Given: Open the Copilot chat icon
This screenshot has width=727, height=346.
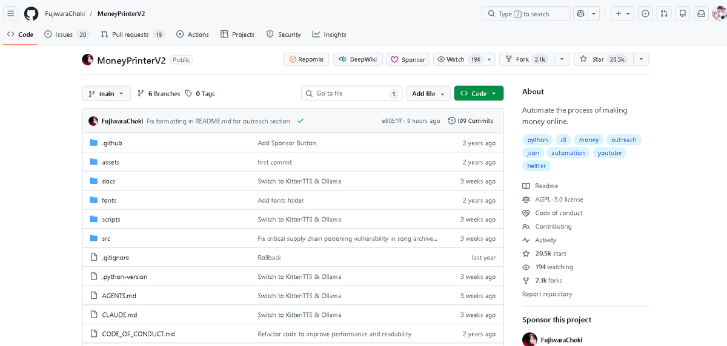Looking at the screenshot, I should [x=580, y=13].
